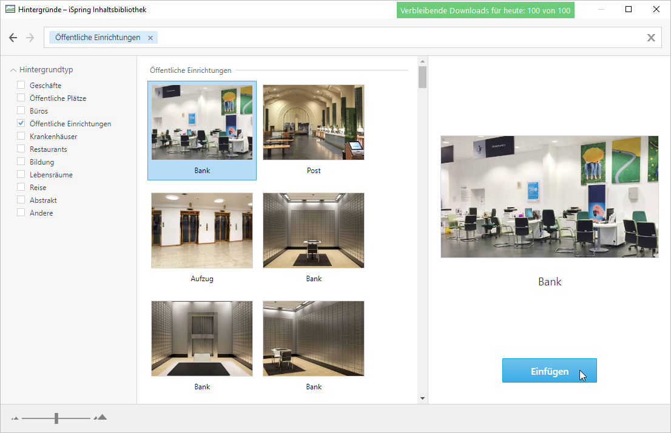Remove the Öffentliche Einrichtungen filter tag

coord(150,38)
